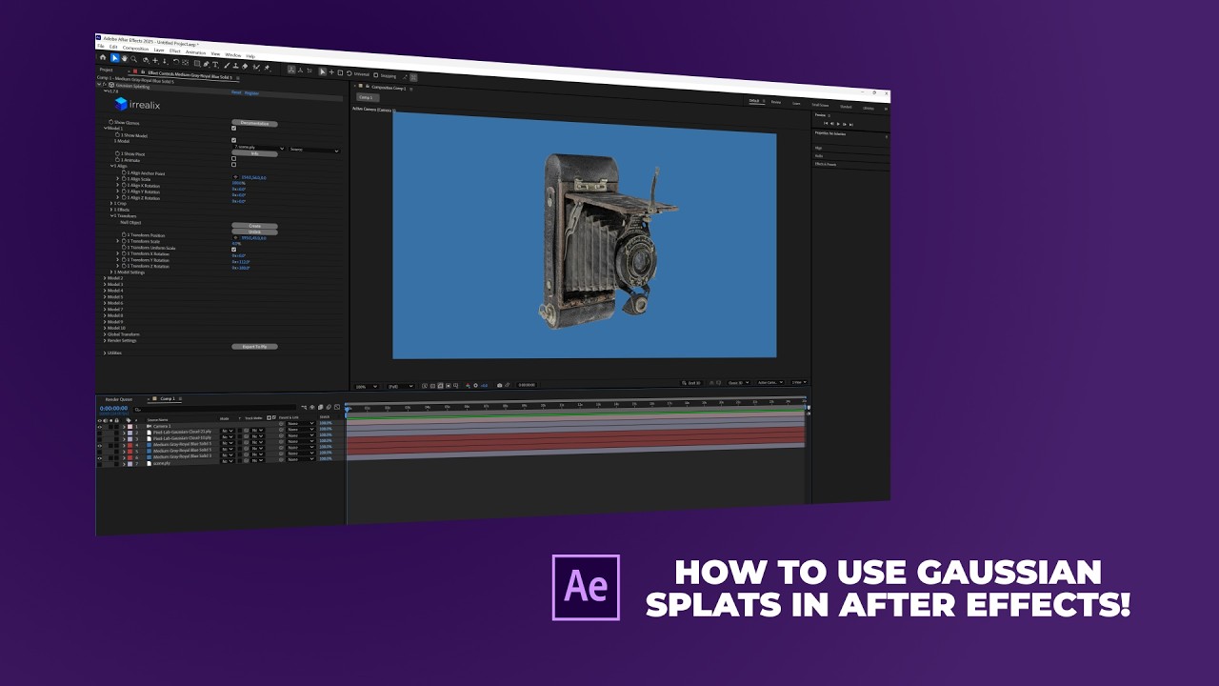Click the Camera 1 layer label color

(x=130, y=426)
